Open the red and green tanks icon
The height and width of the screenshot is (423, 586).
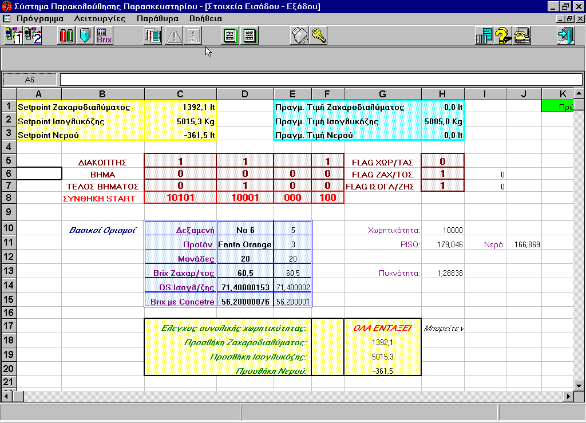coord(66,36)
